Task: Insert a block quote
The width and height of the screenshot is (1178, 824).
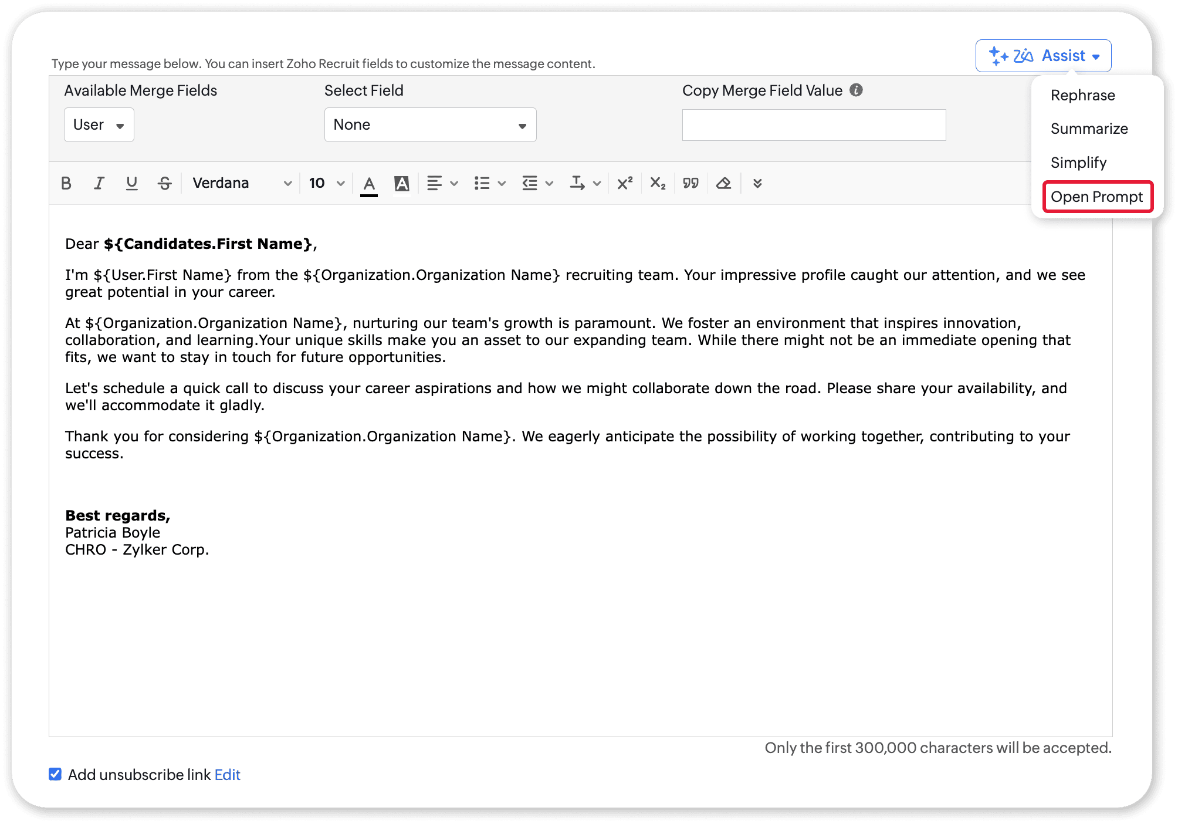Action: 690,183
